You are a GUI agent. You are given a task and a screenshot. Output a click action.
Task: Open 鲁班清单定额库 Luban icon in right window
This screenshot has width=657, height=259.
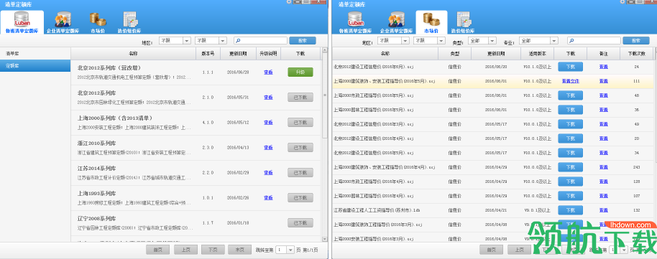pyautogui.click(x=355, y=22)
